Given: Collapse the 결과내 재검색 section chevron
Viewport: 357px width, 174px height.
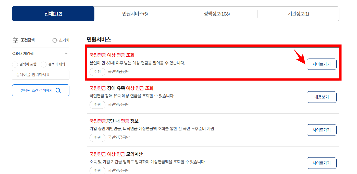Looking at the screenshot, I should [66, 53].
